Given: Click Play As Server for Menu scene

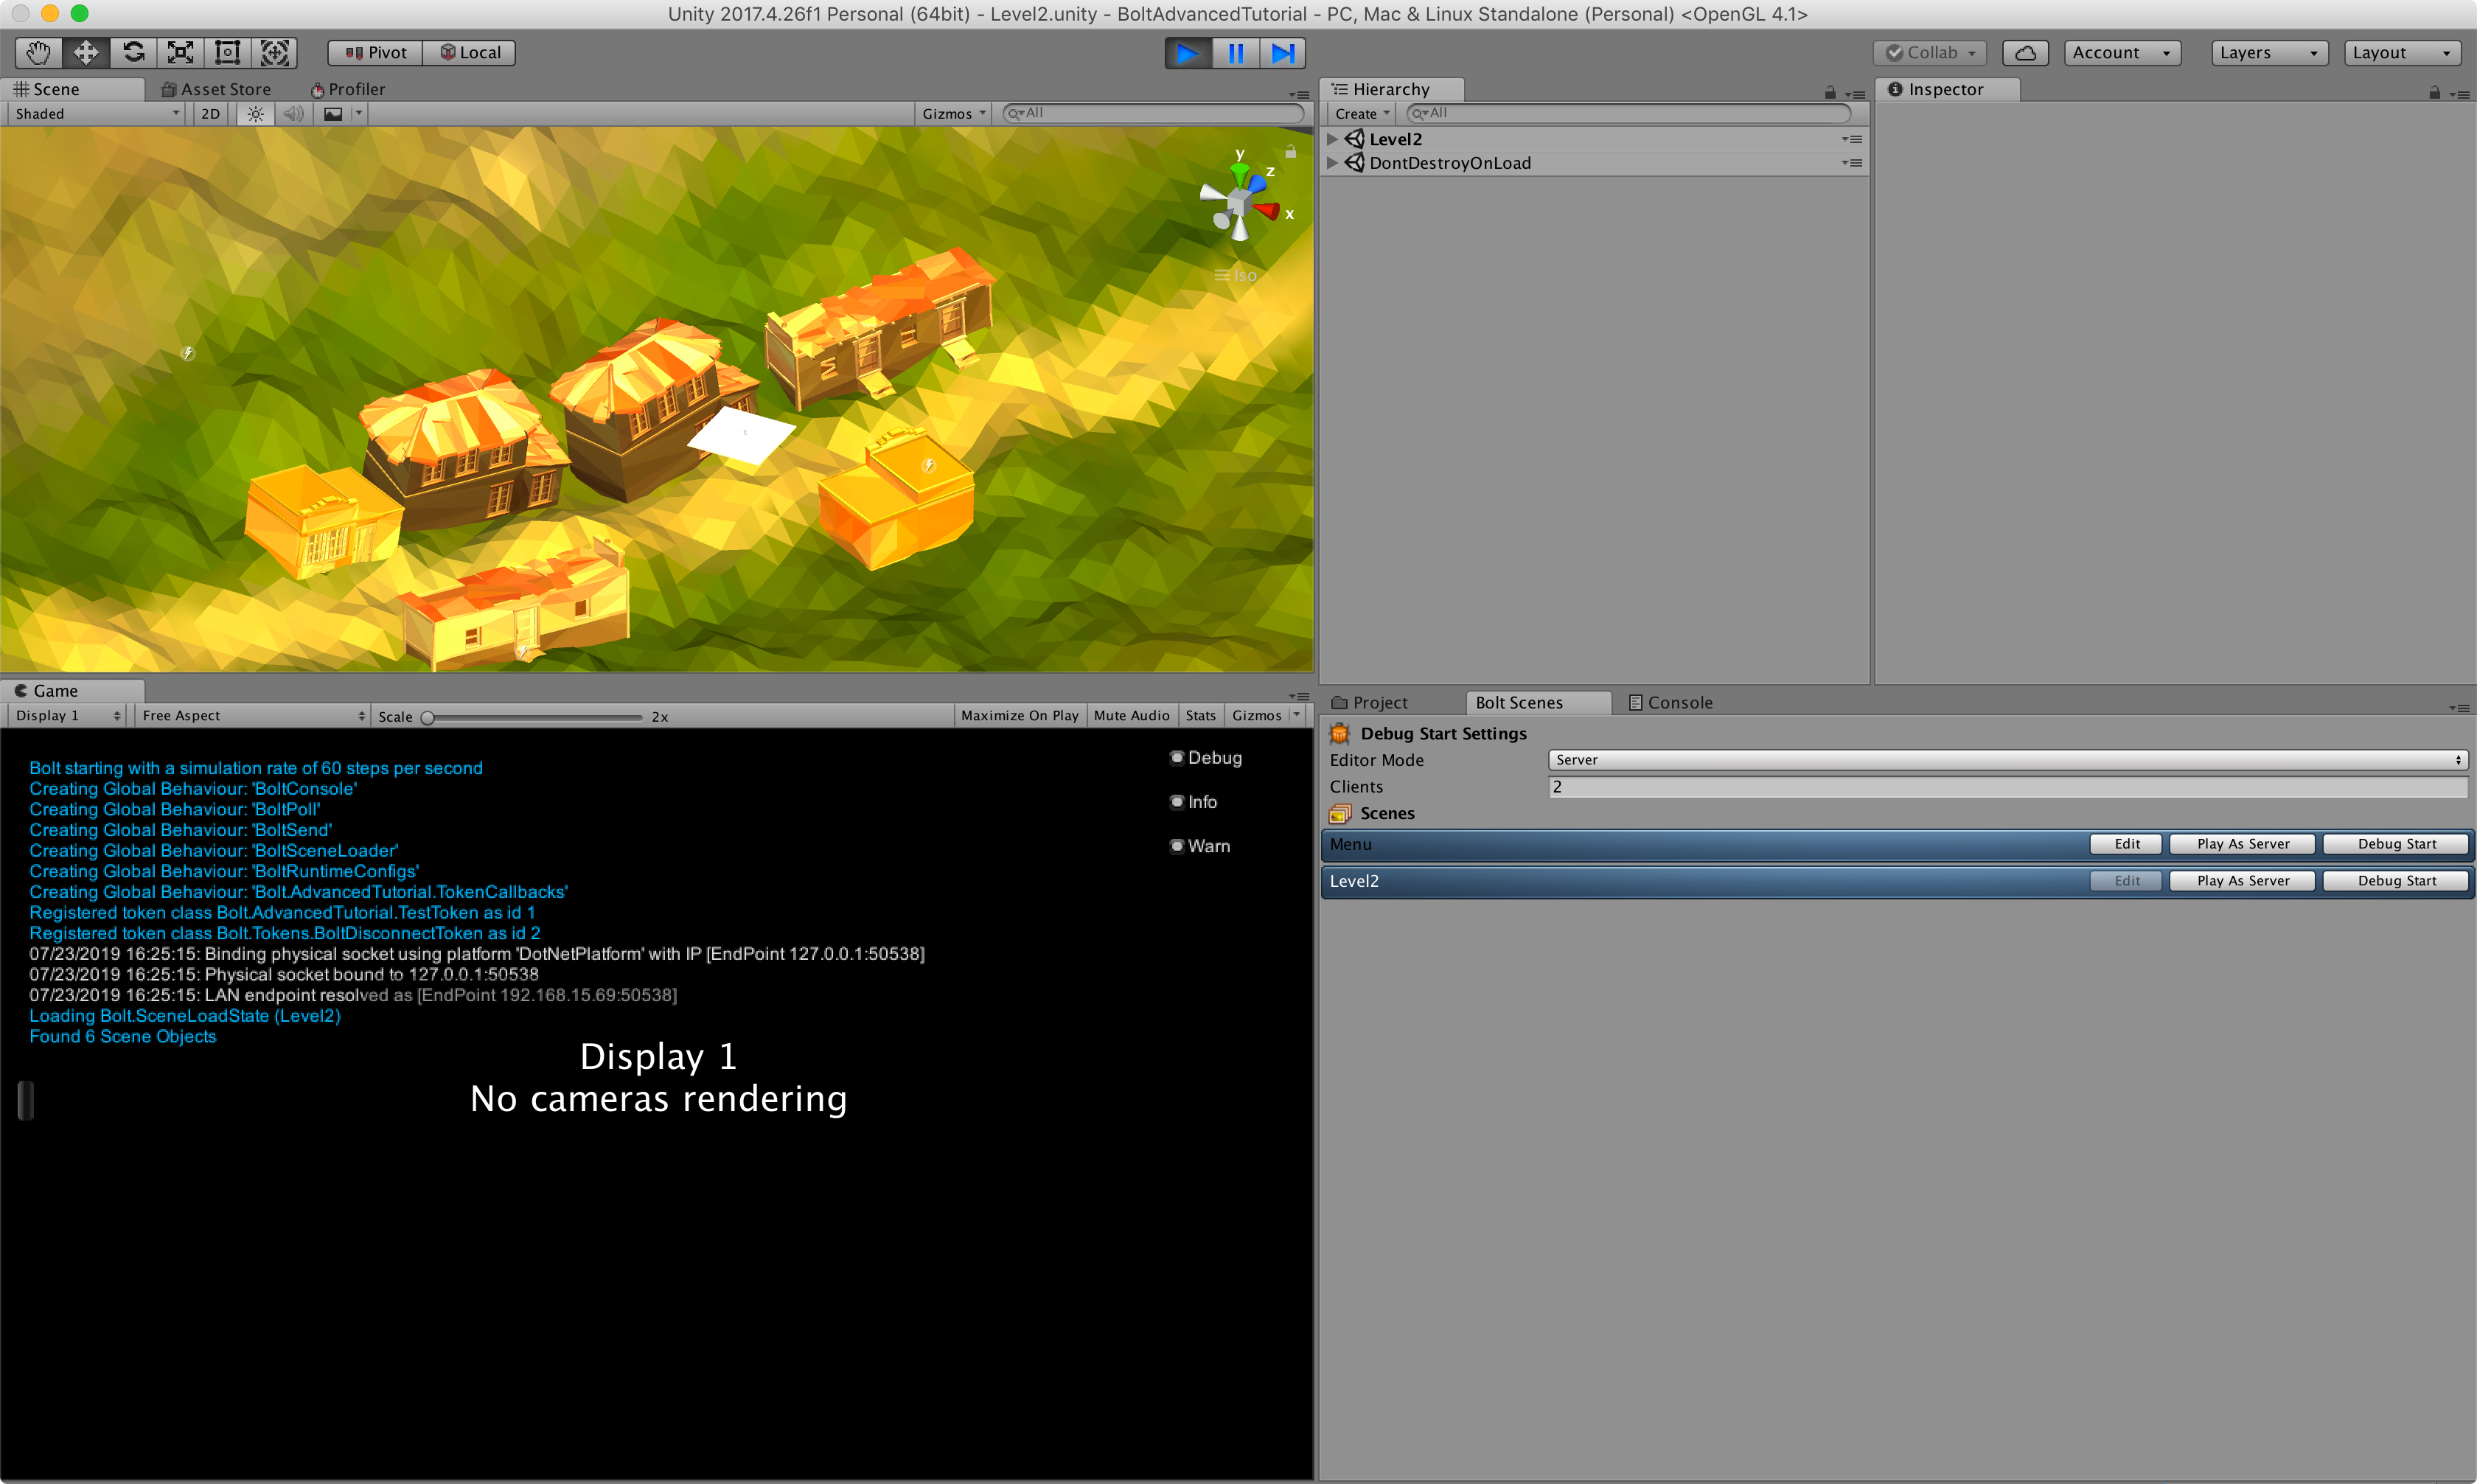Looking at the screenshot, I should pyautogui.click(x=2242, y=843).
